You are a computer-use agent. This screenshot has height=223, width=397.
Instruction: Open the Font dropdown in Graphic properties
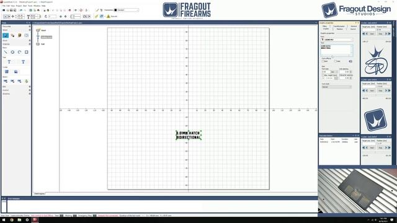[337, 40]
